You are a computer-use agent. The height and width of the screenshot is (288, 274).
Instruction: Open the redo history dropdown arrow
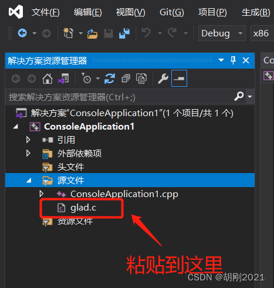(186, 33)
